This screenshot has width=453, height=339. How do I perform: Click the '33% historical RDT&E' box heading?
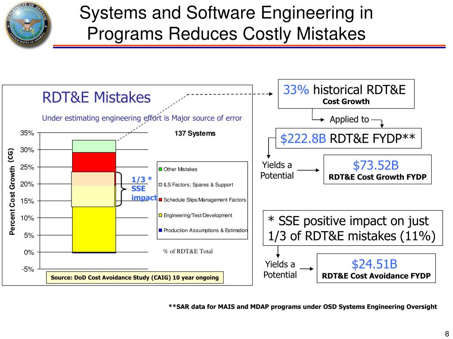tap(344, 90)
